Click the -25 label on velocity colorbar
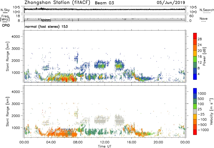The image size is (214, 148). tap(201, 114)
